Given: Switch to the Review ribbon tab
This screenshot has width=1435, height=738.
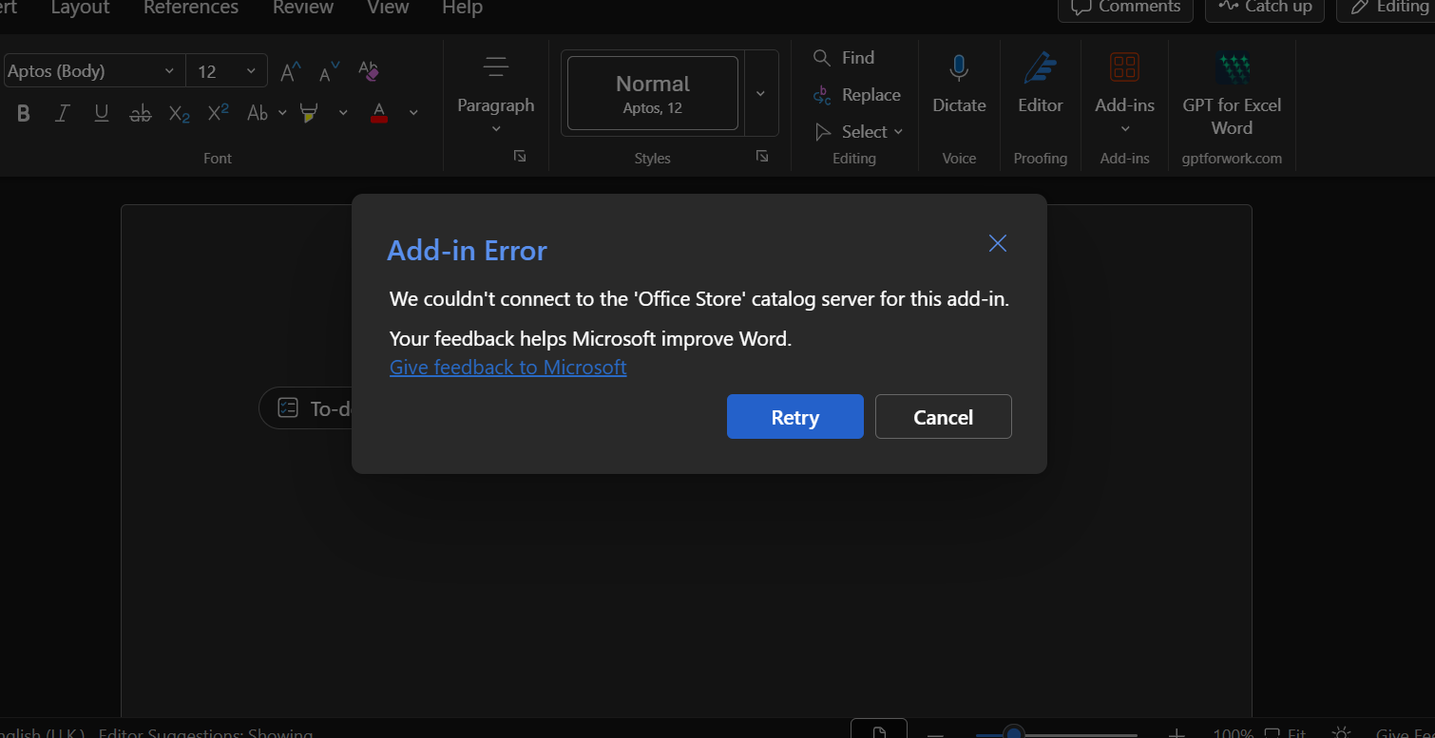Looking at the screenshot, I should click(x=302, y=9).
